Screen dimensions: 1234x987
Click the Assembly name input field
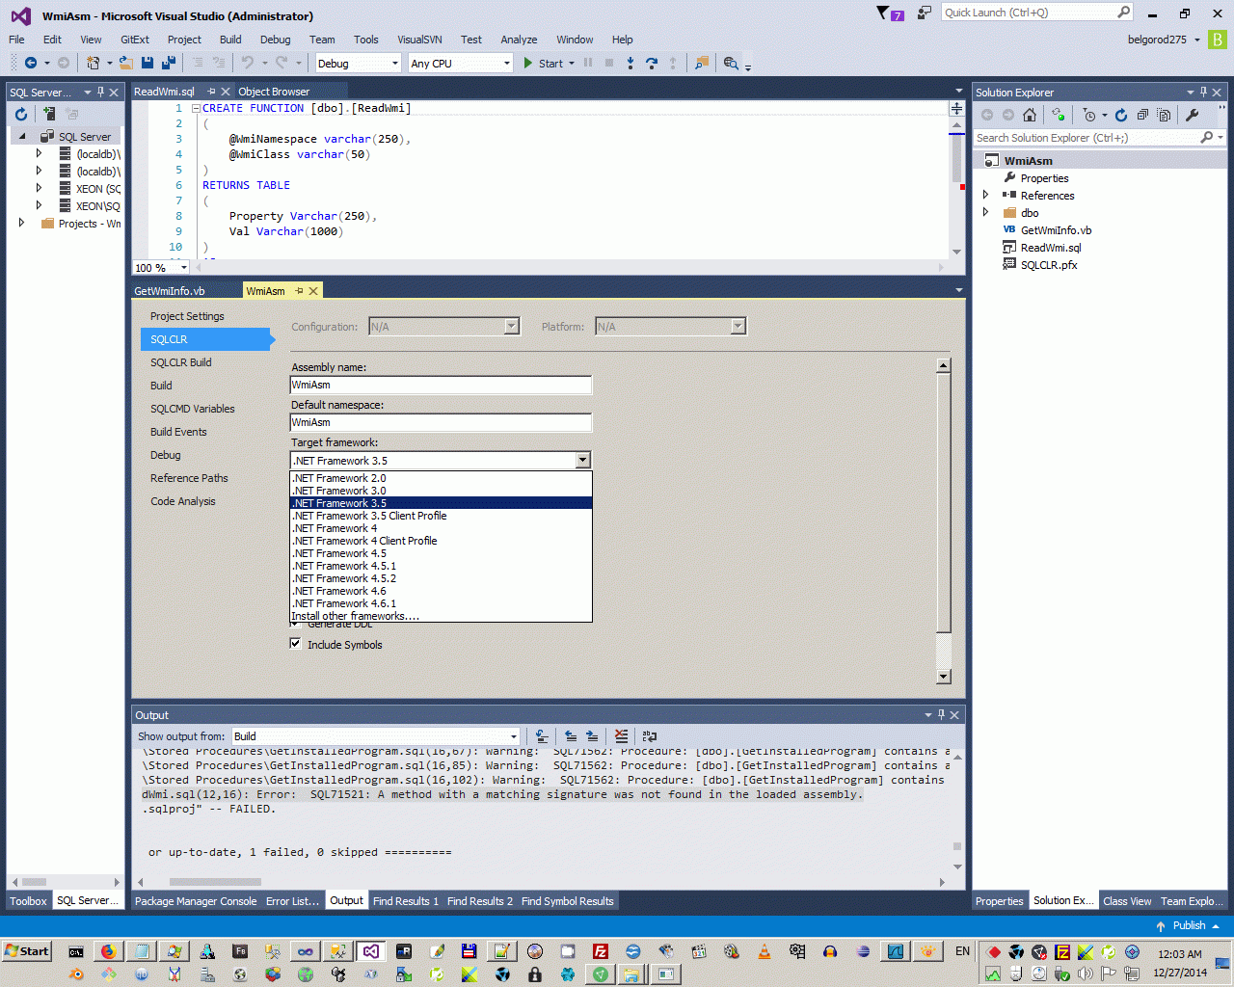442,385
